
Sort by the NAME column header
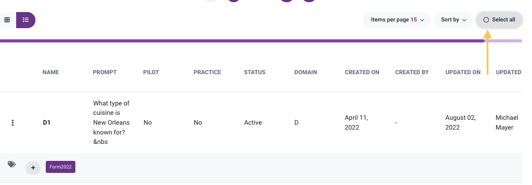coord(51,72)
